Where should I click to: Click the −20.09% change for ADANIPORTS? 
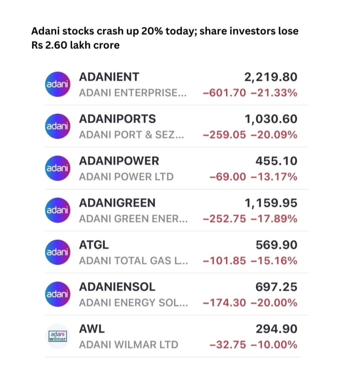(x=274, y=135)
